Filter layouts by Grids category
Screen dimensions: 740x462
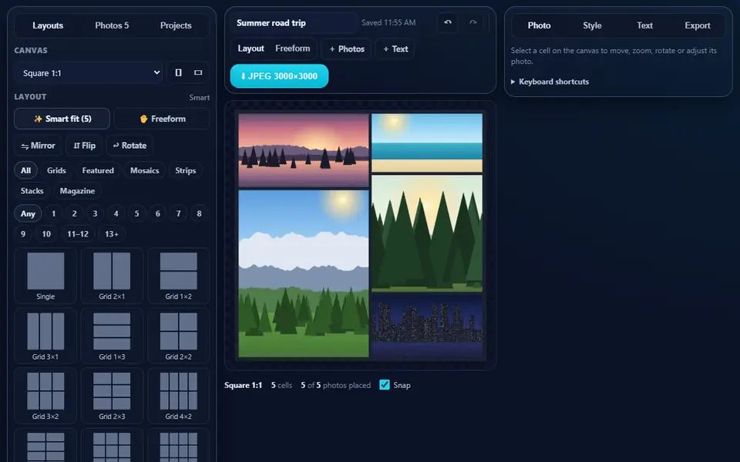tap(56, 170)
